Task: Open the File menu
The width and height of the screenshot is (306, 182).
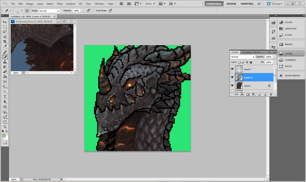Action: click(x=13, y=4)
